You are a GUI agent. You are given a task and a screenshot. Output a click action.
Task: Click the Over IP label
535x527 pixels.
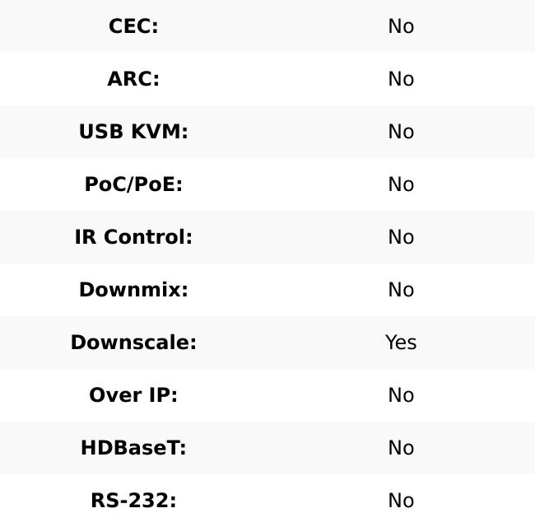point(133,395)
